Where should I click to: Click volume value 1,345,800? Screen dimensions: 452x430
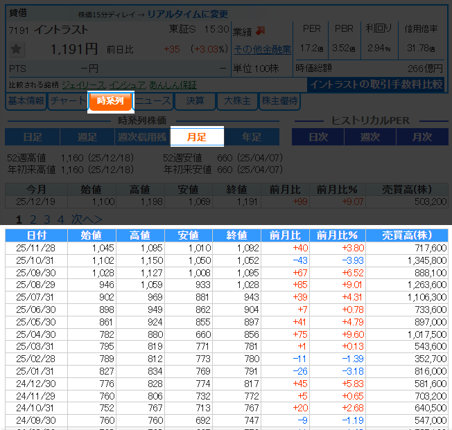click(x=427, y=260)
